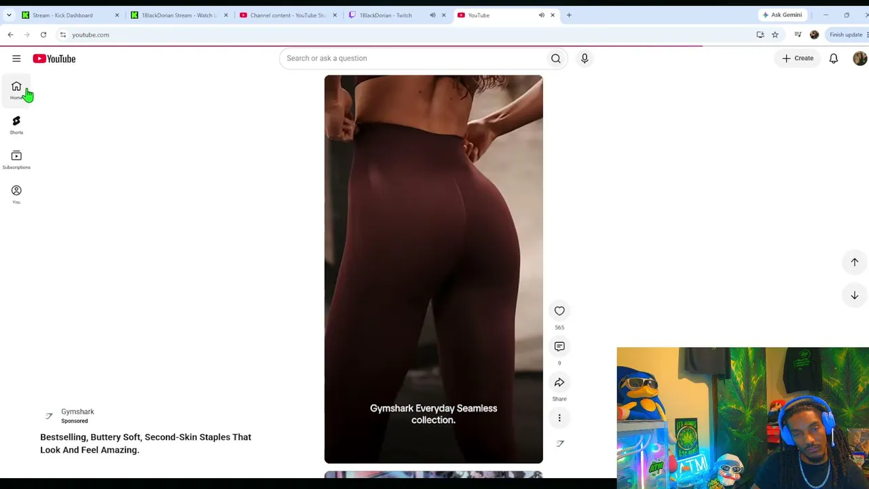Open the Gymshark channel name link
The image size is (869, 489).
pos(77,412)
